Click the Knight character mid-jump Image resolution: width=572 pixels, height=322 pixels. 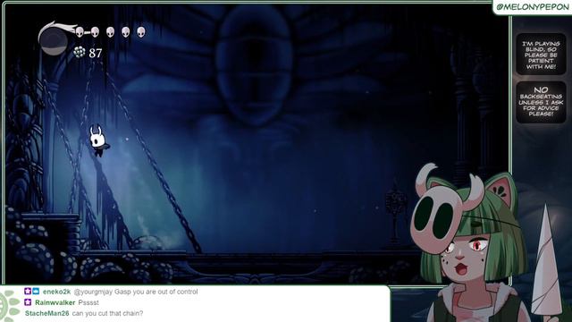(x=98, y=141)
